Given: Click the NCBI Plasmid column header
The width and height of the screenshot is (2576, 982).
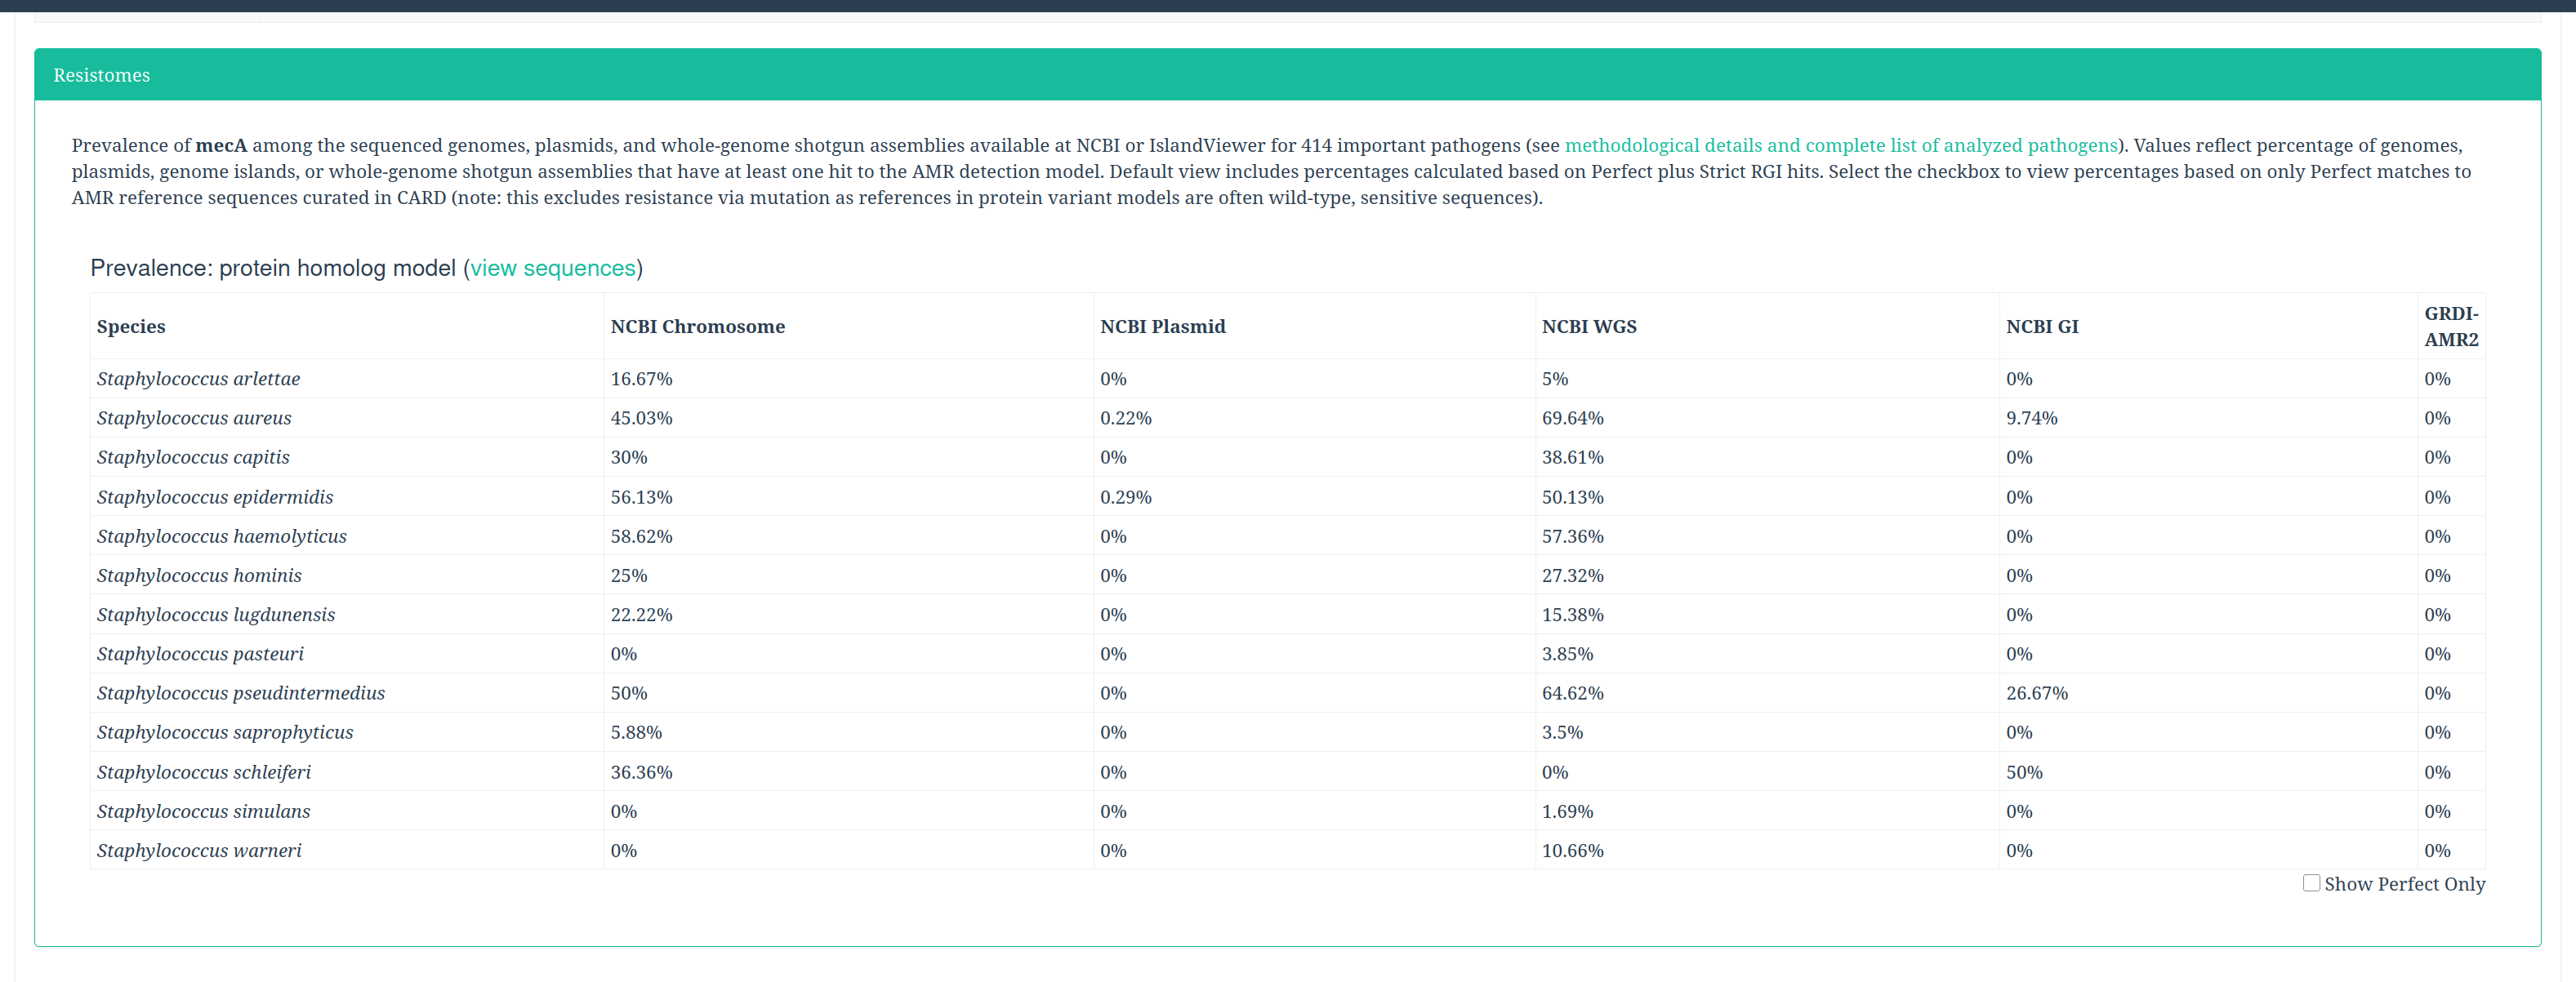Looking at the screenshot, I should pyautogui.click(x=1162, y=327).
